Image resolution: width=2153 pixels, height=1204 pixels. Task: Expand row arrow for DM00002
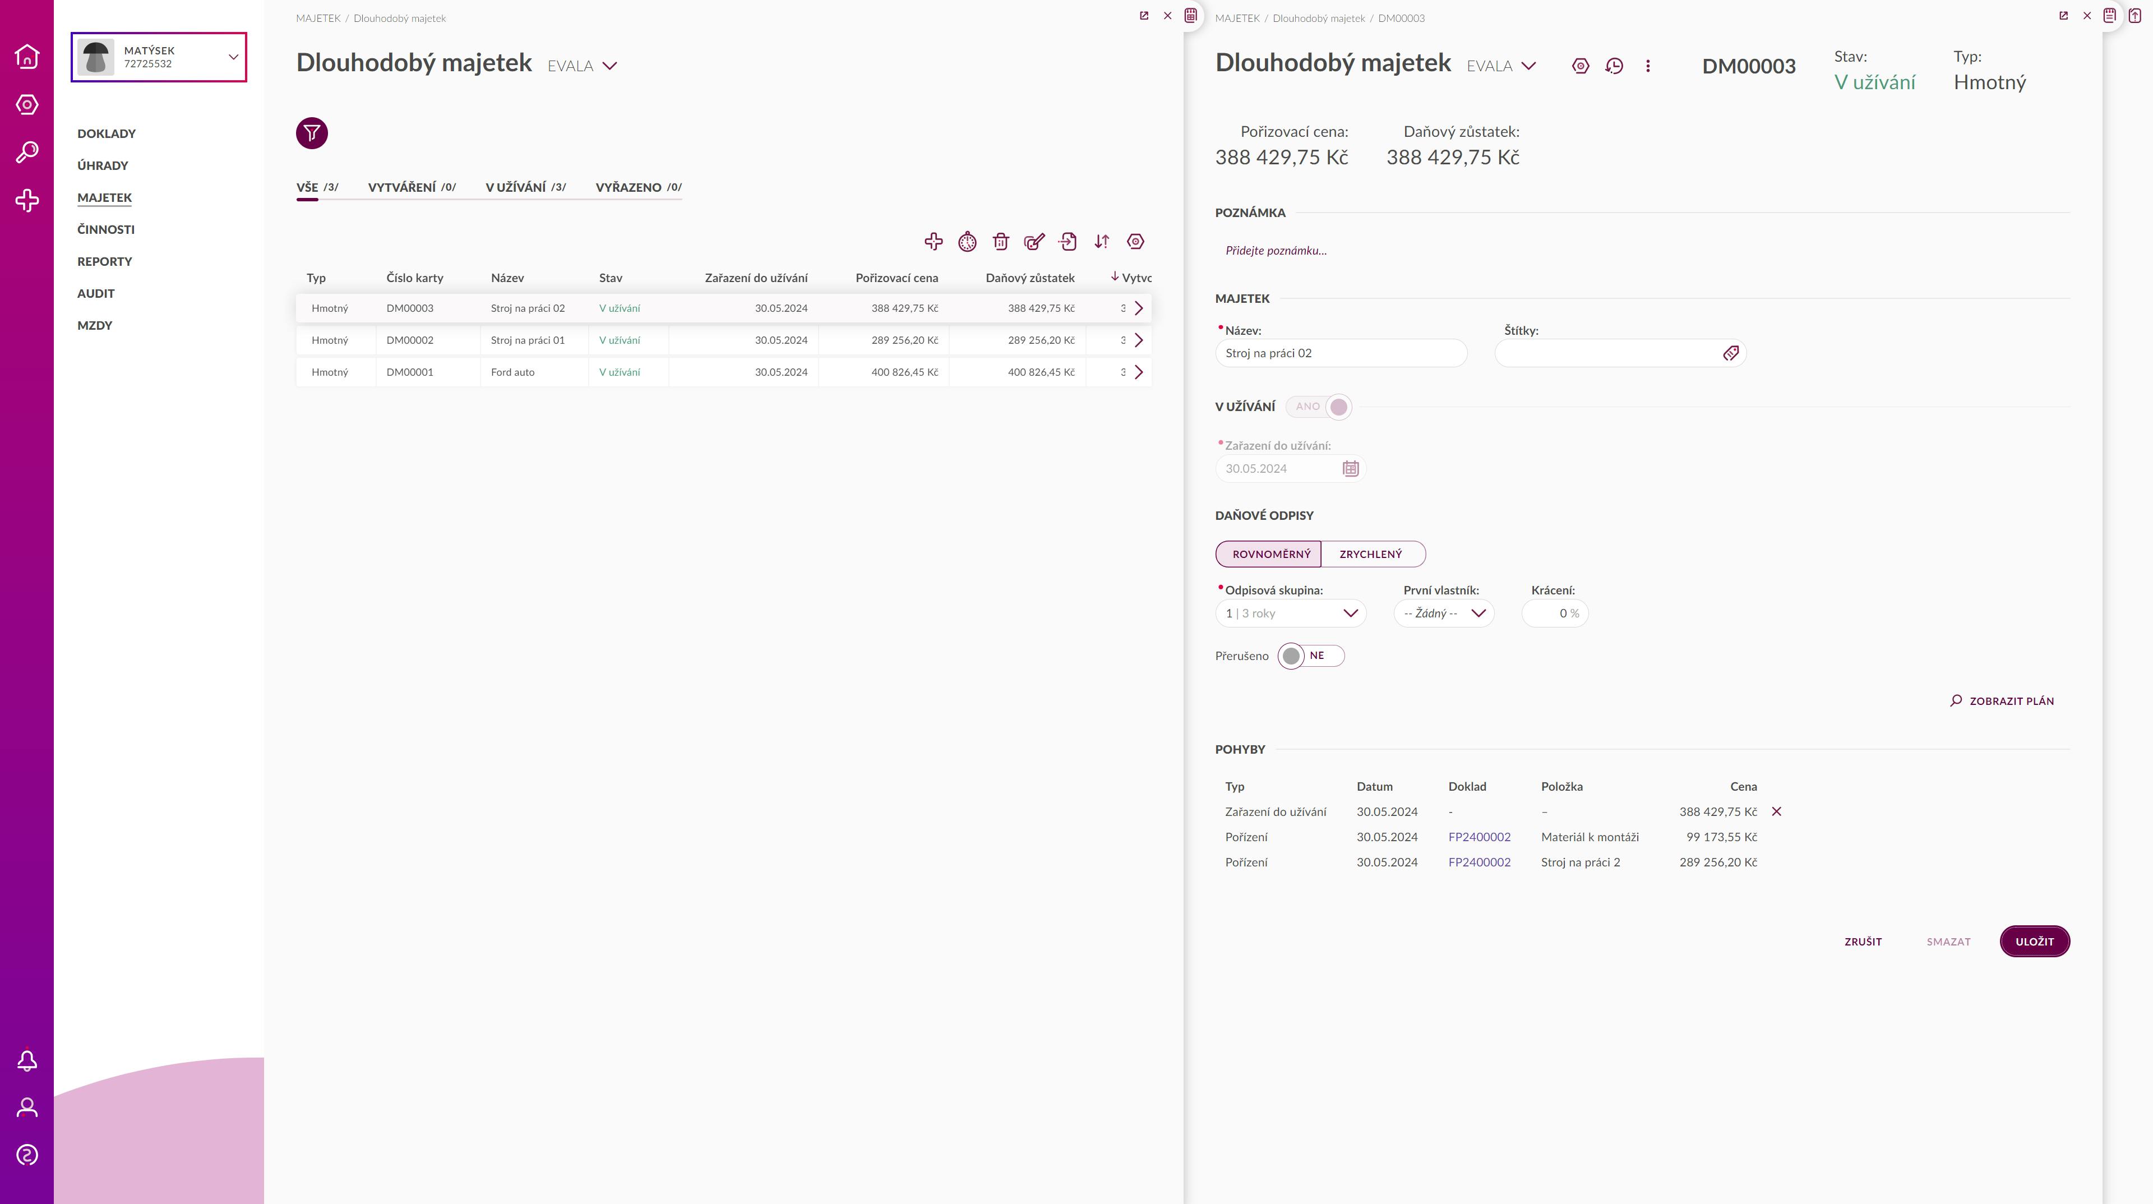[x=1138, y=340]
